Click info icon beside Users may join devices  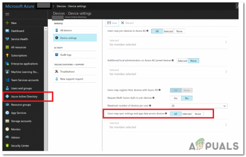coord(148,31)
